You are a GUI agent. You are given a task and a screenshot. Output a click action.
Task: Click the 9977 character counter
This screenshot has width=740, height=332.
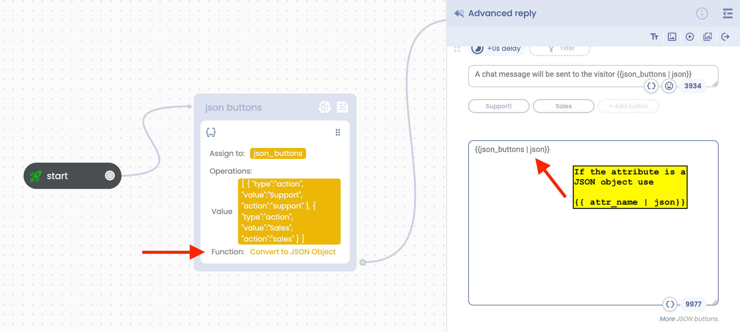[x=693, y=304]
